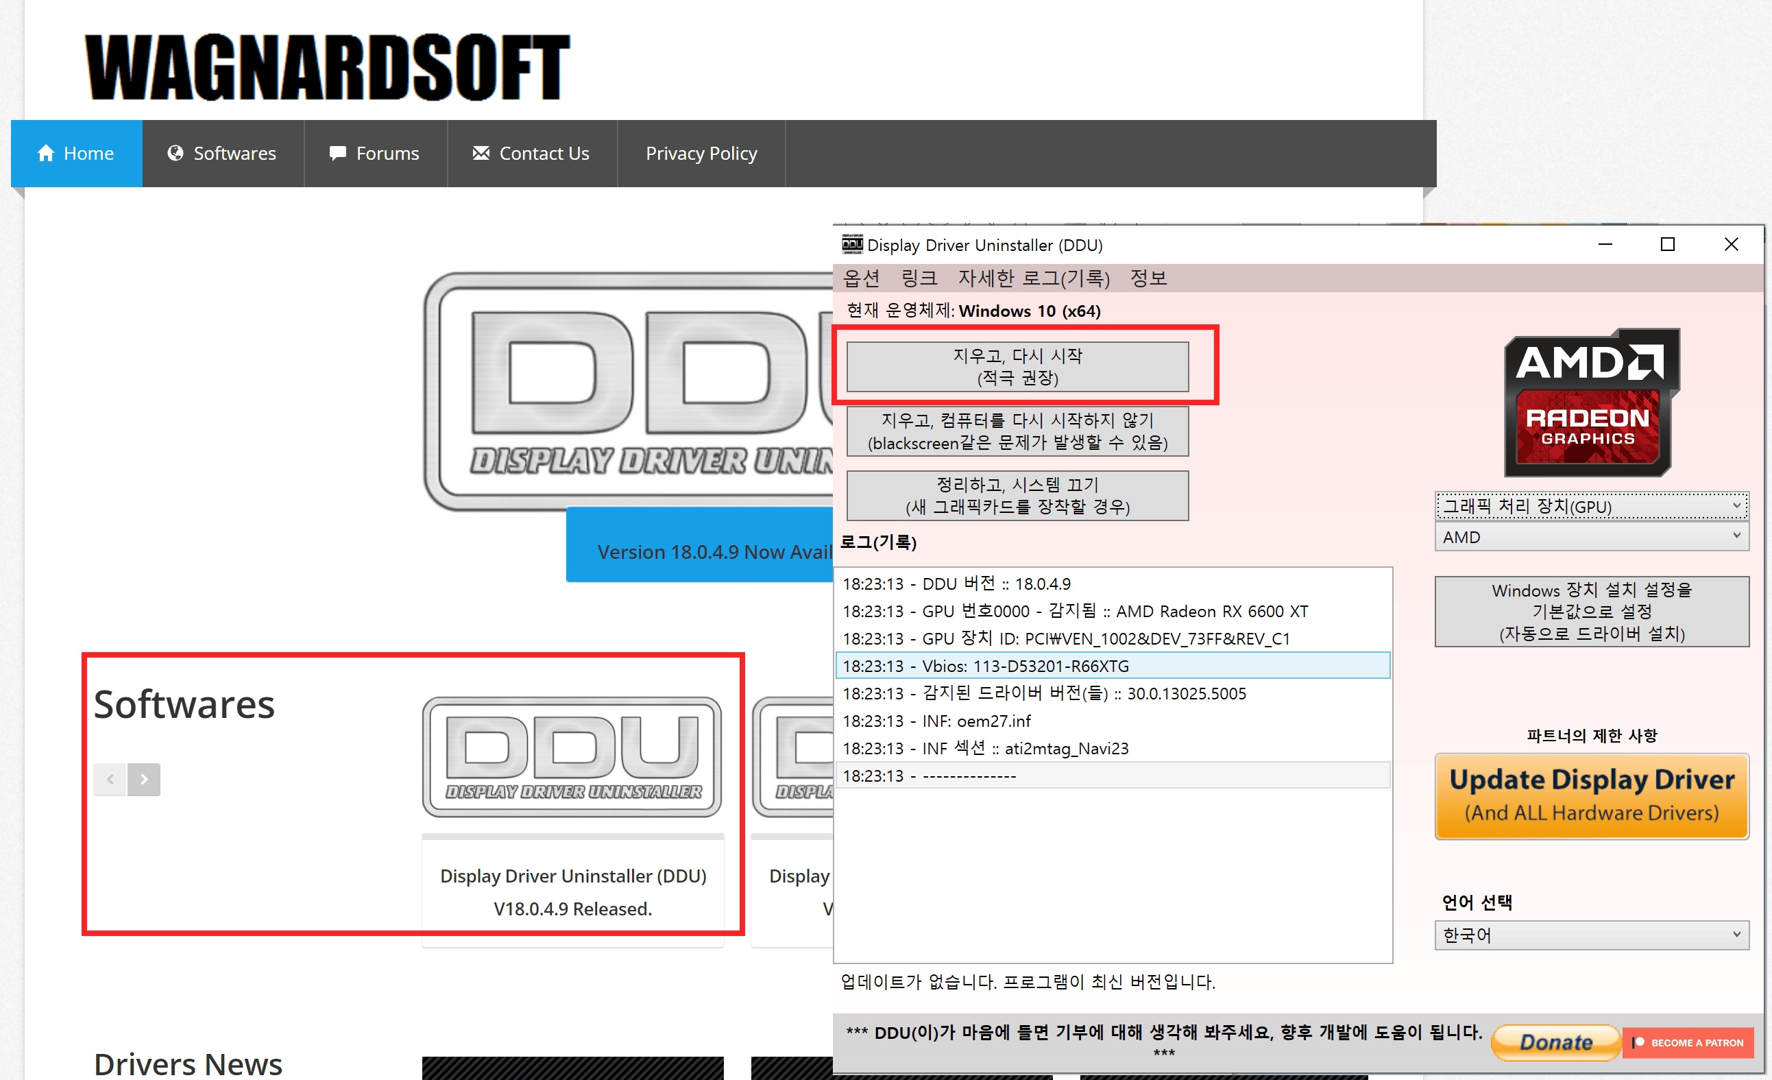Click 정리하고, 시스템 끄기 button
Screen dimensions: 1772x1080
pyautogui.click(x=1017, y=496)
